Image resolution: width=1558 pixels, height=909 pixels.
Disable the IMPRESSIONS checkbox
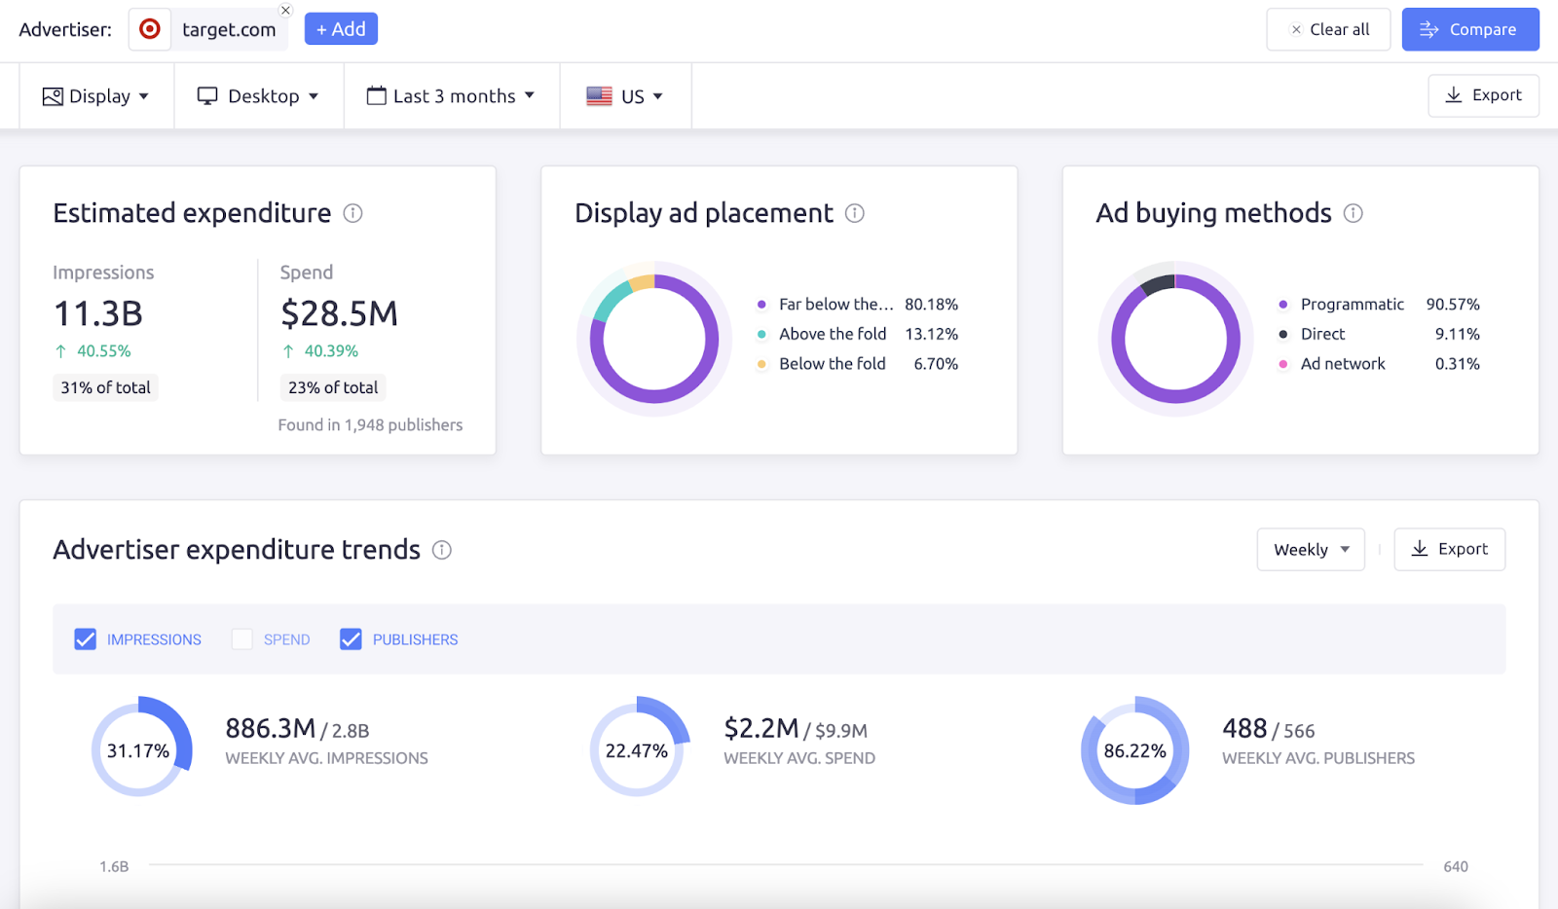(86, 639)
